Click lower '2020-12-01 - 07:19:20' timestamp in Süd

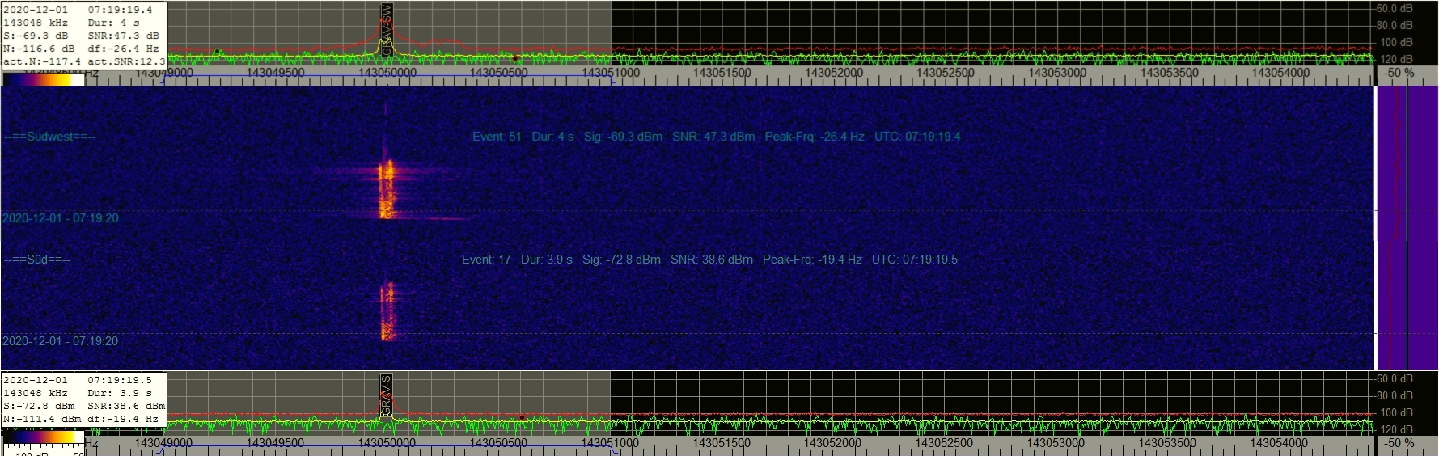click(x=61, y=341)
